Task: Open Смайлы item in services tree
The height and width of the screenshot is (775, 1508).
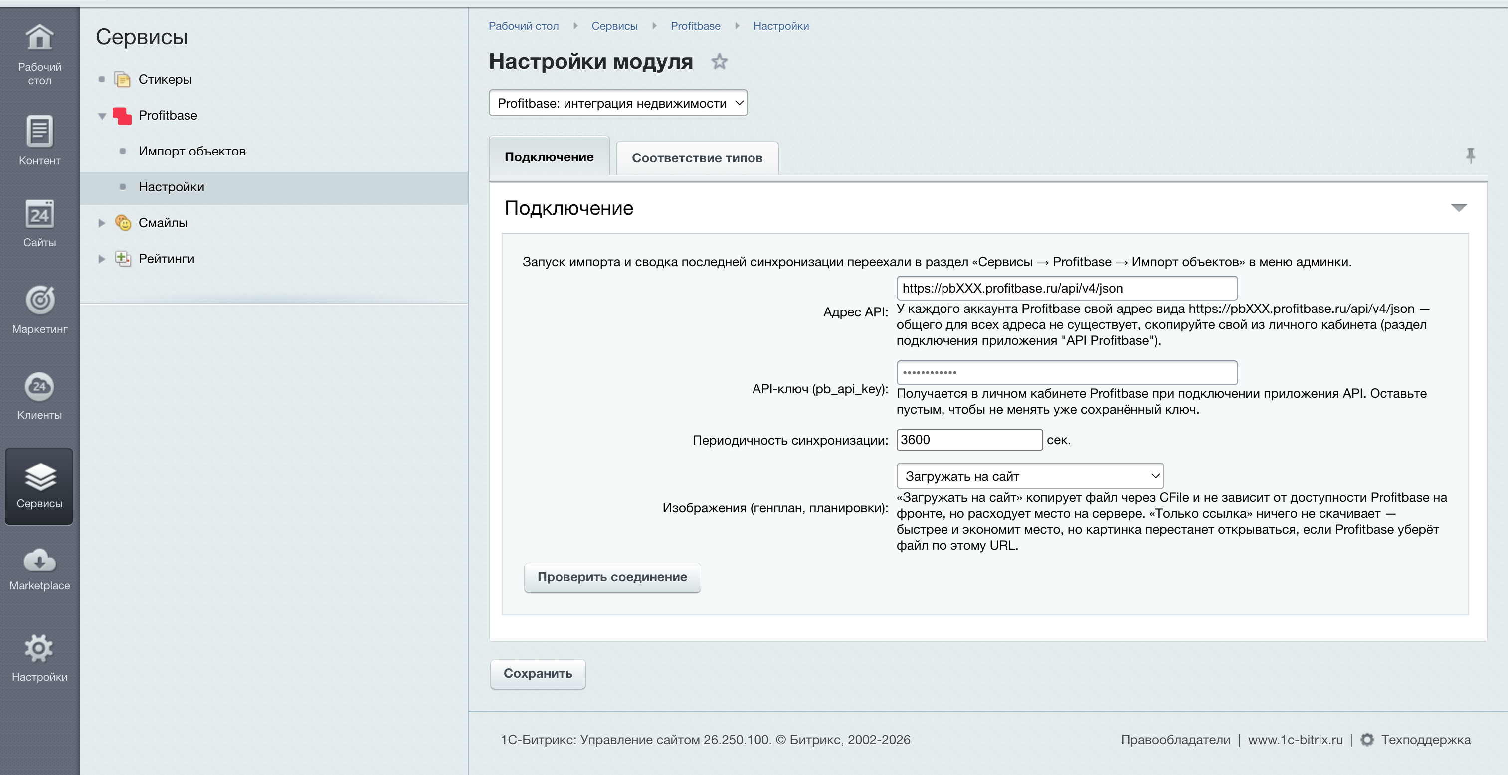Action: [x=163, y=223]
